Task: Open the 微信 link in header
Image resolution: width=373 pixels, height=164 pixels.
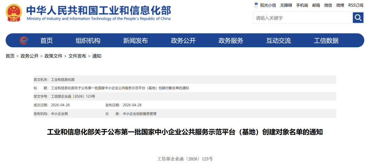Action: coord(328,5)
